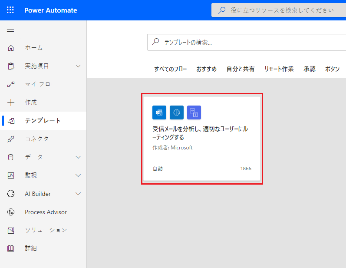Screen dimensions: 346x268
Task: Click the Power Automate title
Action: 50,10
